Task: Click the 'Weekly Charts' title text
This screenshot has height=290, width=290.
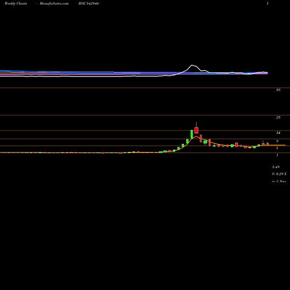Action: pos(16,3)
